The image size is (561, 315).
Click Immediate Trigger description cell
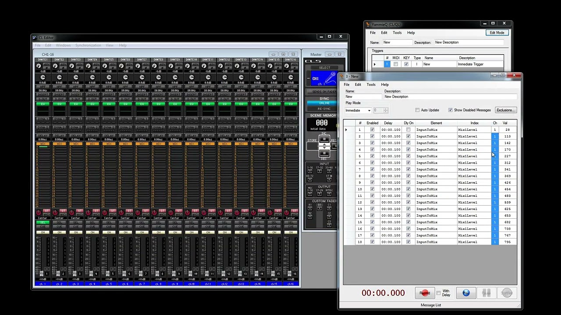pyautogui.click(x=479, y=64)
